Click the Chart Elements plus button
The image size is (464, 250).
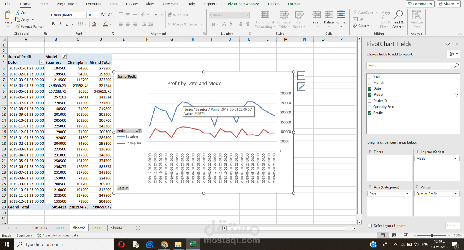[x=301, y=76]
